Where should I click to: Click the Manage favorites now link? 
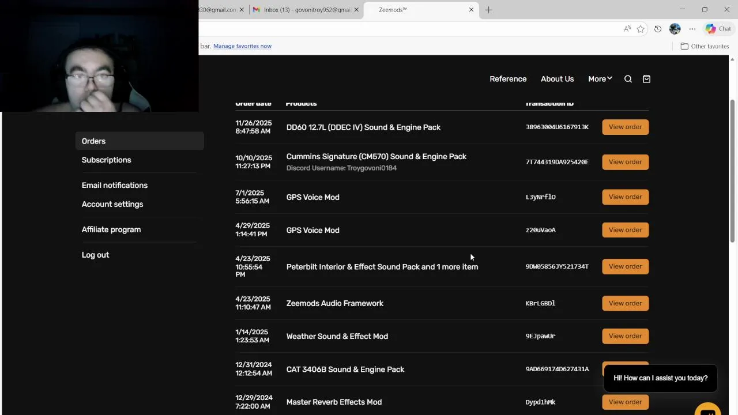click(242, 46)
